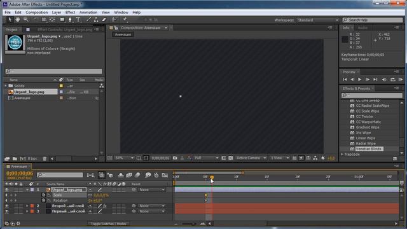This screenshot has height=229, width=407.
Task: Click the current timecode 0;00;00;06
Action: (x=20, y=173)
